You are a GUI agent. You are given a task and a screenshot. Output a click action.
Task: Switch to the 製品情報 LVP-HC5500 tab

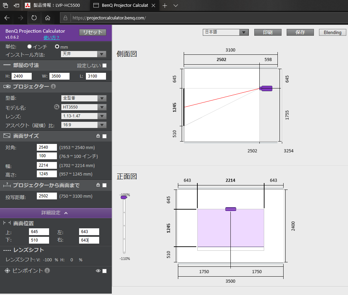(56, 5)
